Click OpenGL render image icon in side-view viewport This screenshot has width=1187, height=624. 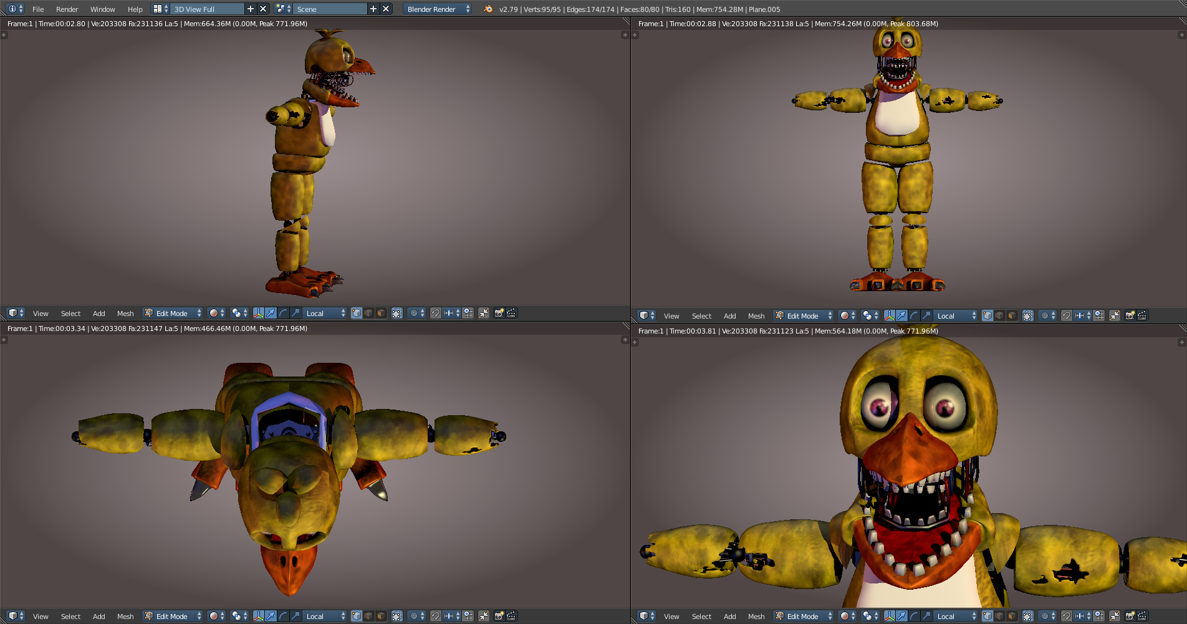pos(499,313)
